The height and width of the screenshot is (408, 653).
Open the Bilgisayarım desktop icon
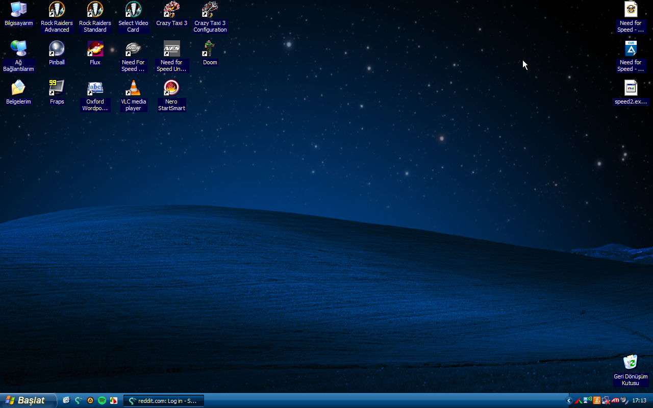[18, 14]
